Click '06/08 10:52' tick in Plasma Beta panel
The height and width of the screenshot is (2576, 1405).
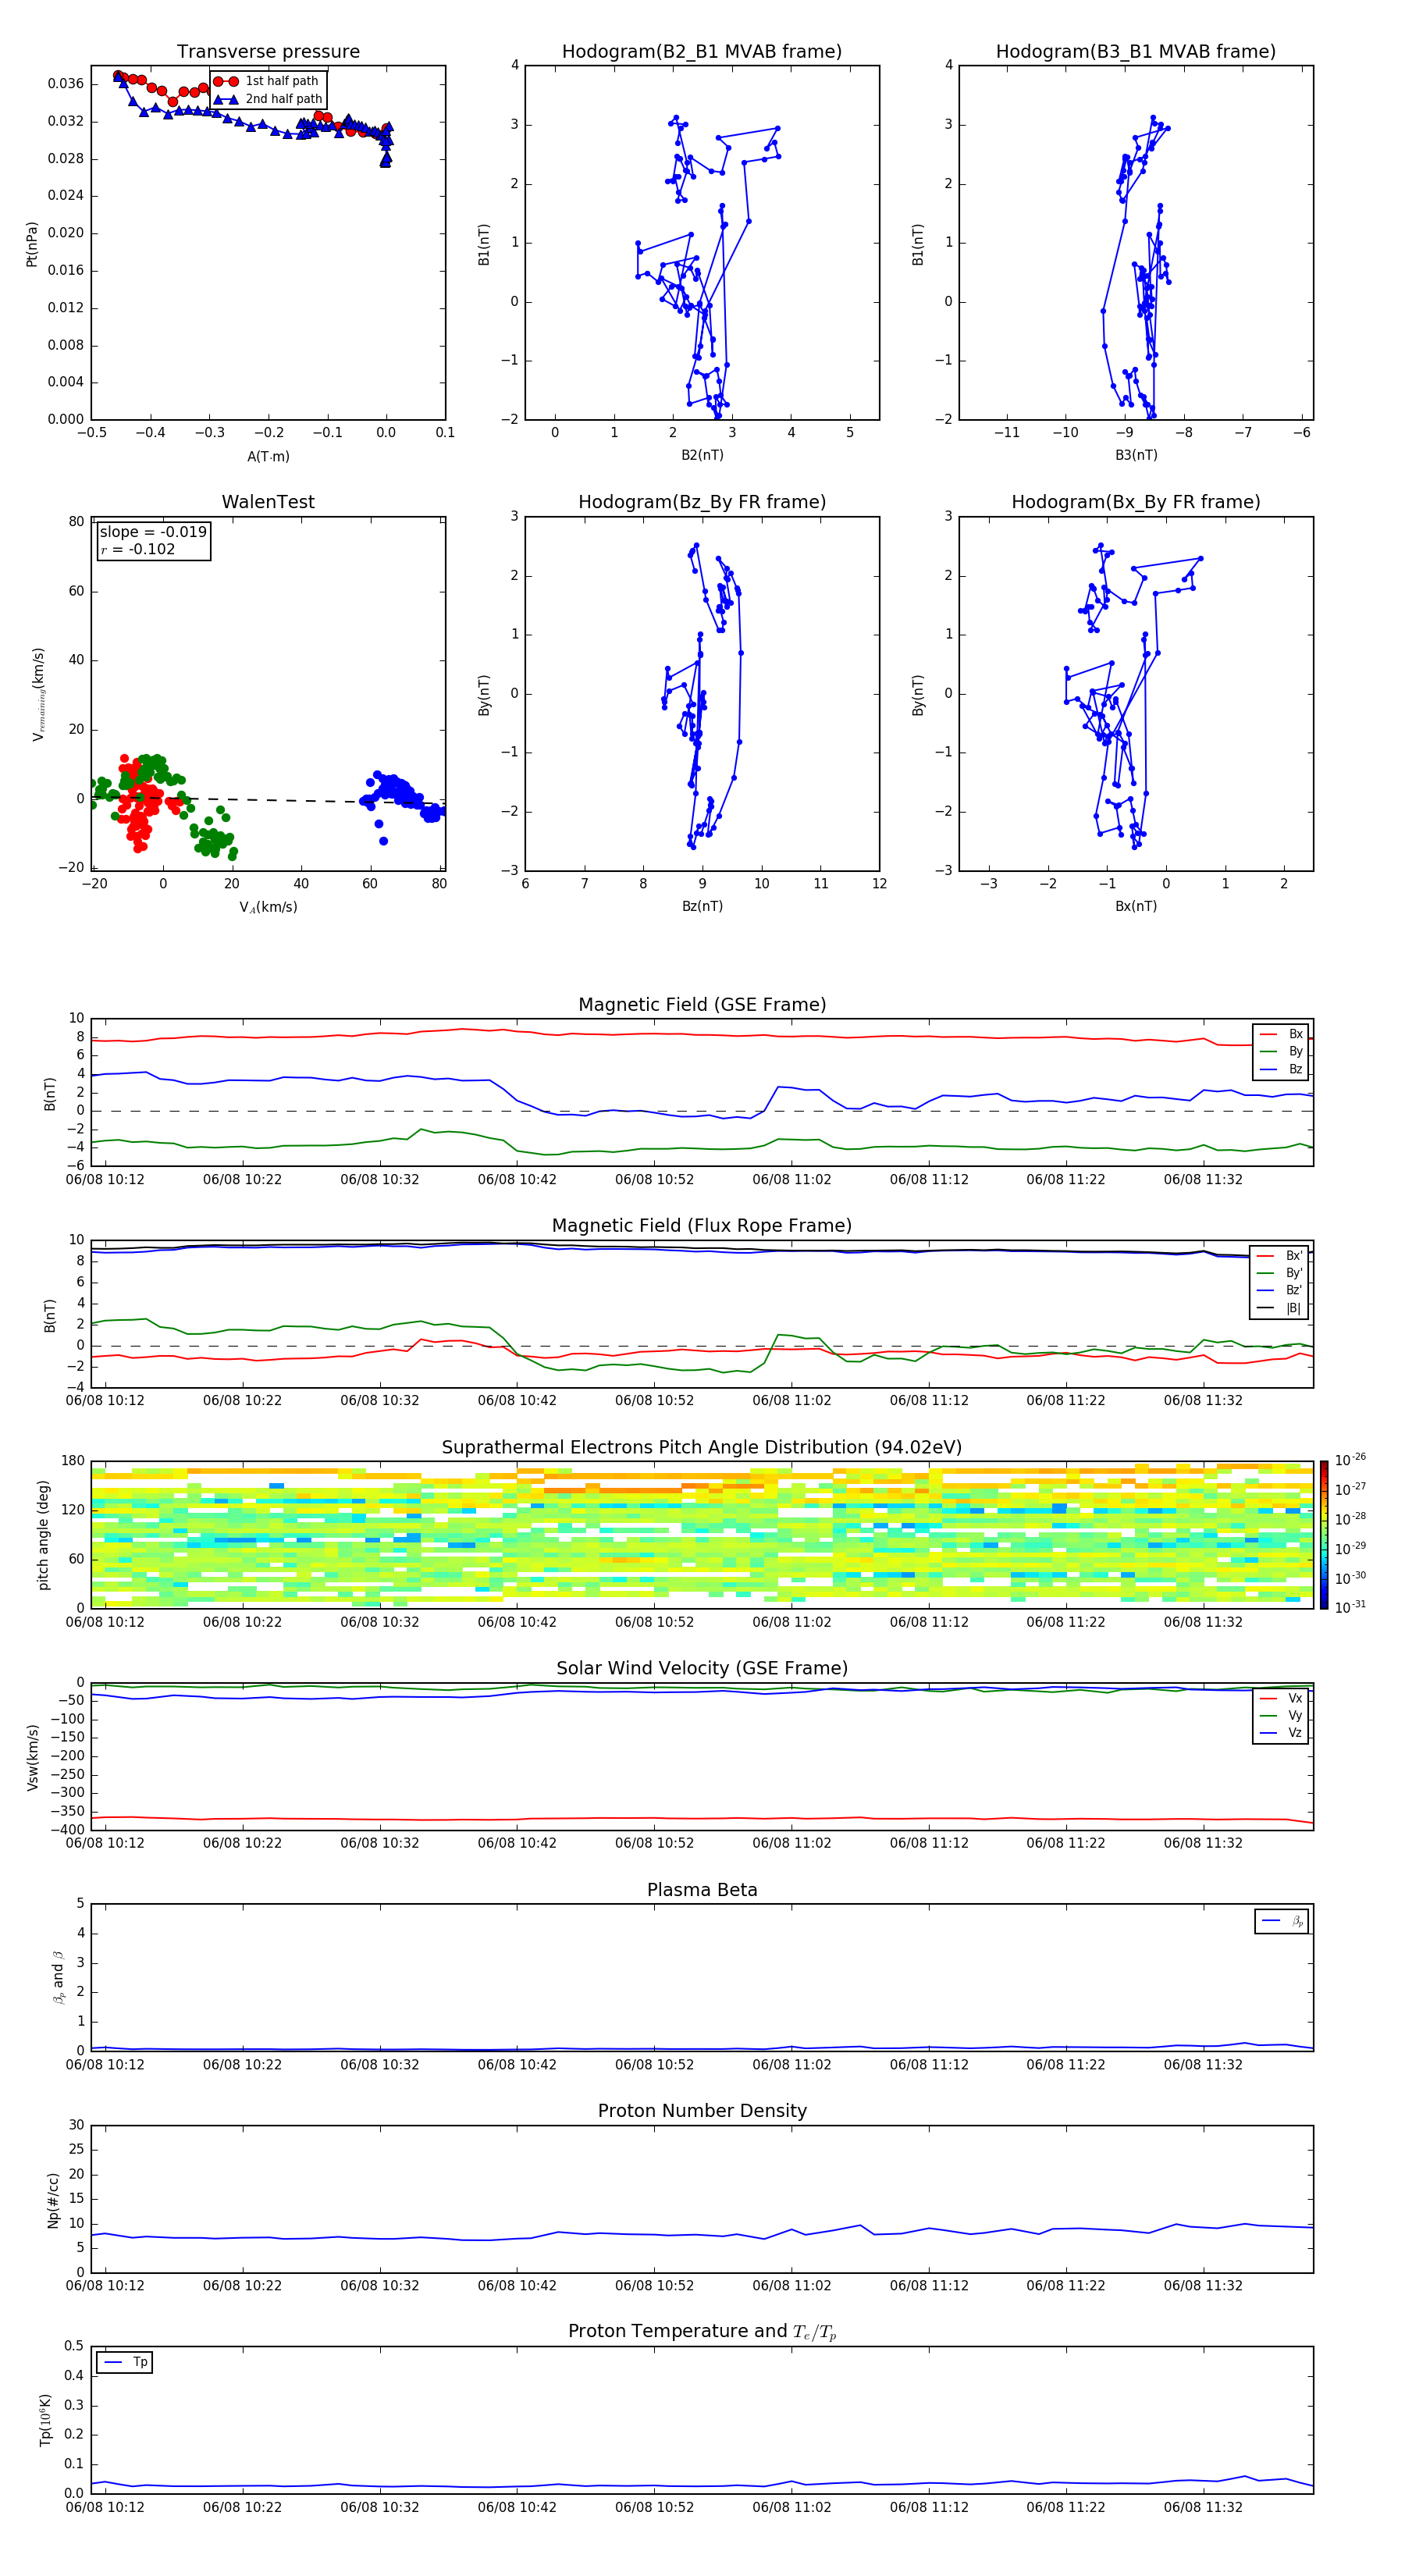[654, 2065]
